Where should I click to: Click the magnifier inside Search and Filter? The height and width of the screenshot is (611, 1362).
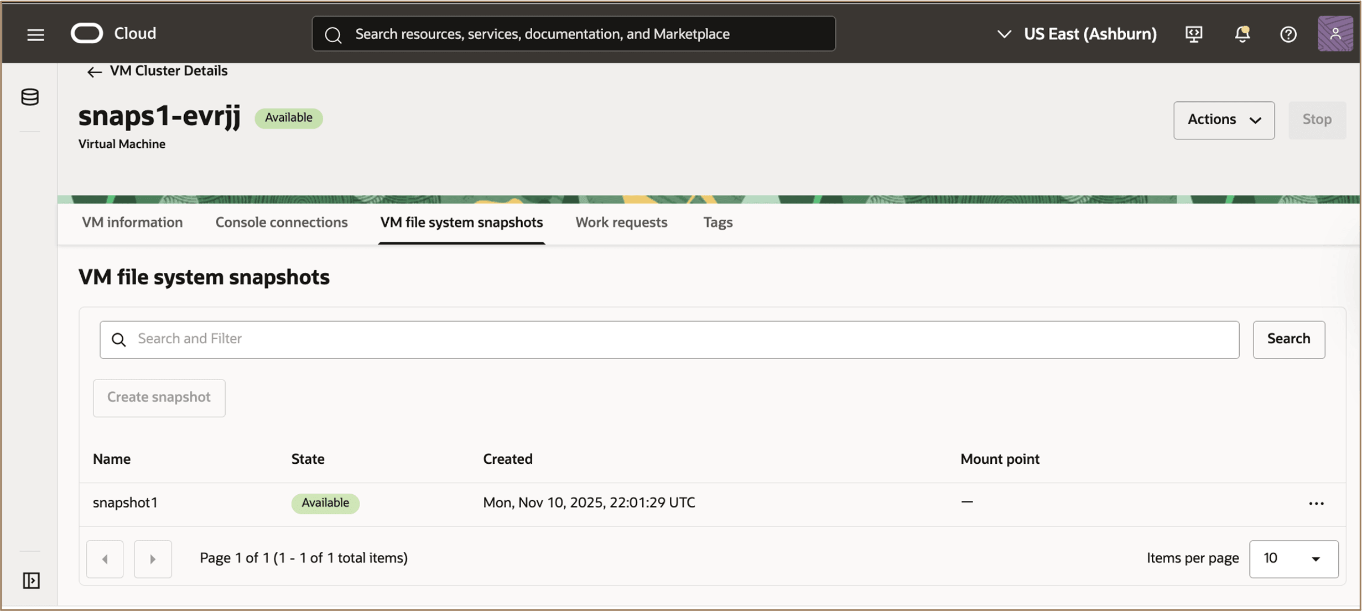point(119,339)
